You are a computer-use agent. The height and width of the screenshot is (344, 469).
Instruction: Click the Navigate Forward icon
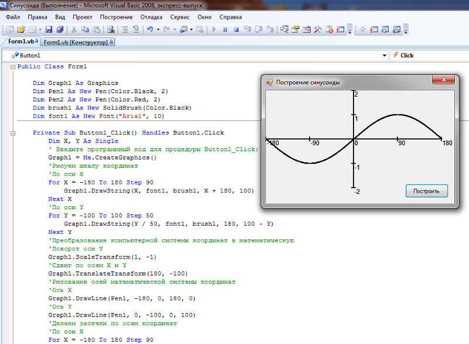pos(200,29)
